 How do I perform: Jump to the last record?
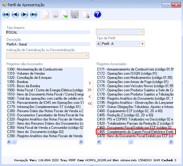(x=34, y=14)
